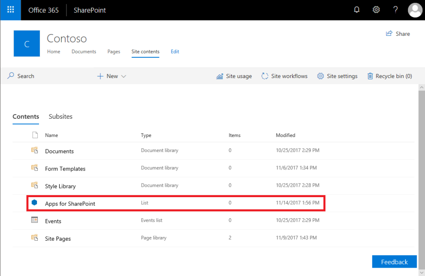Click the Apps for SharePoint hexagon icon
425x276 pixels.
[x=34, y=203]
